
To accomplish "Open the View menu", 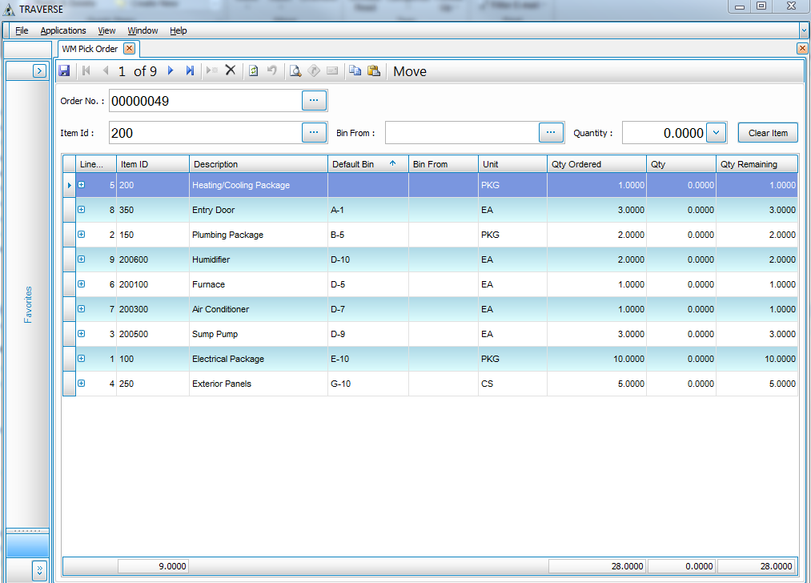I will coord(106,30).
